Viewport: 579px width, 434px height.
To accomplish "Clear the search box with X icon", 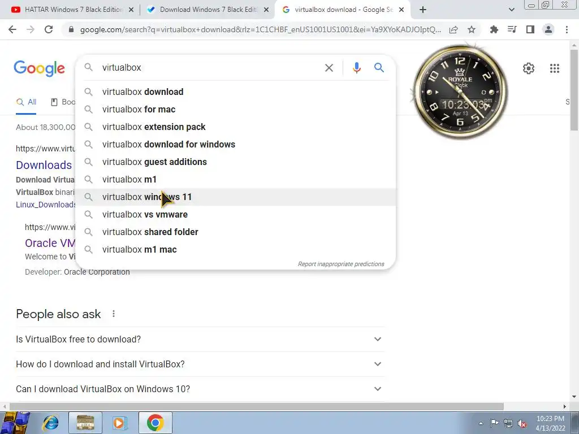I will [329, 68].
